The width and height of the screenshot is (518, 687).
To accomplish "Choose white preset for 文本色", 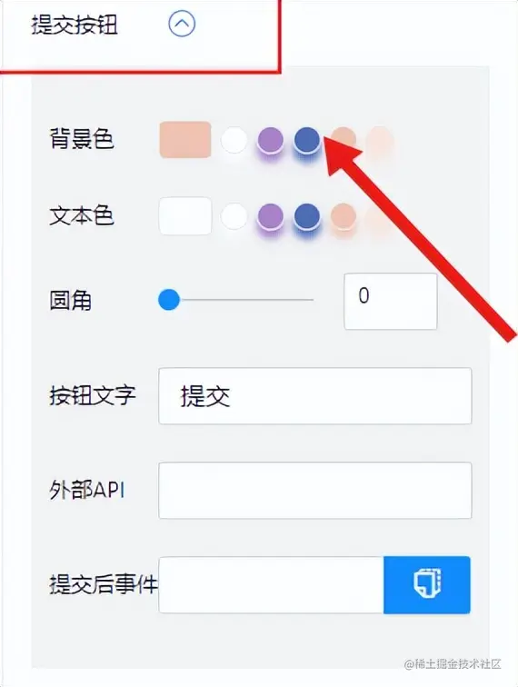I will [234, 216].
